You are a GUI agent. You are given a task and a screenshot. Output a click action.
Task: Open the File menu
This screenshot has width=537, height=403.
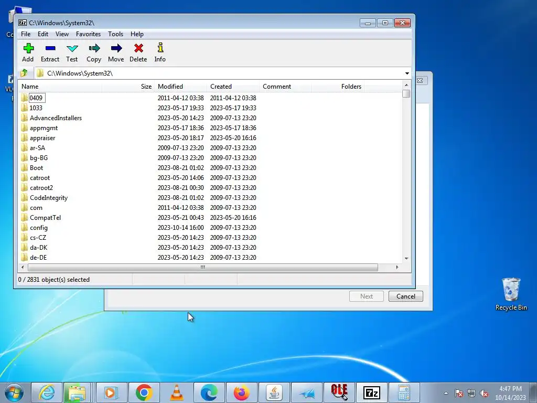point(26,34)
